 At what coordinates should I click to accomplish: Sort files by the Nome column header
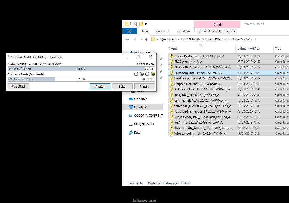click(x=173, y=49)
